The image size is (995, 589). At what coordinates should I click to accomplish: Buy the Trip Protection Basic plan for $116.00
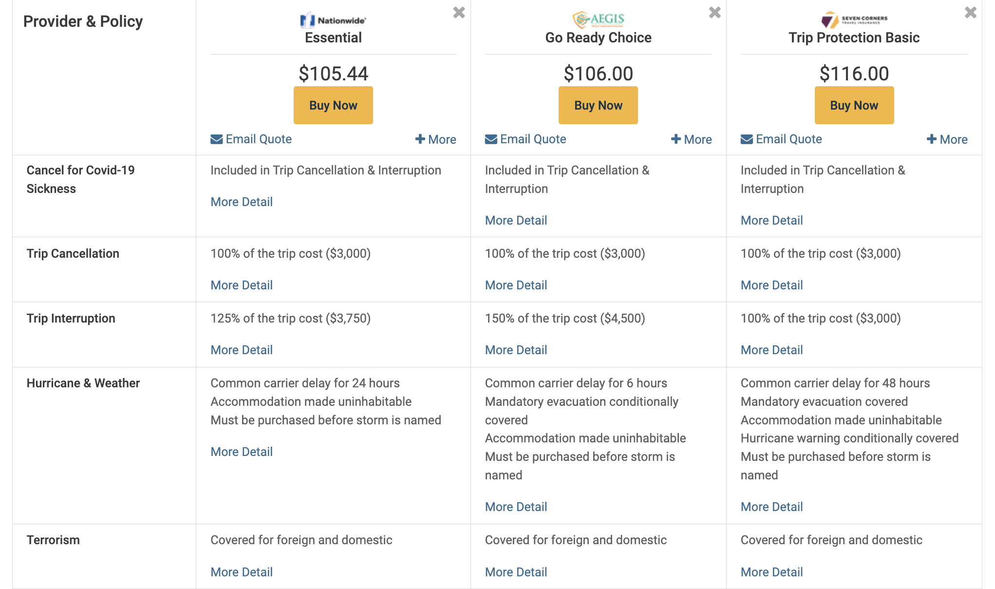pyautogui.click(x=854, y=105)
